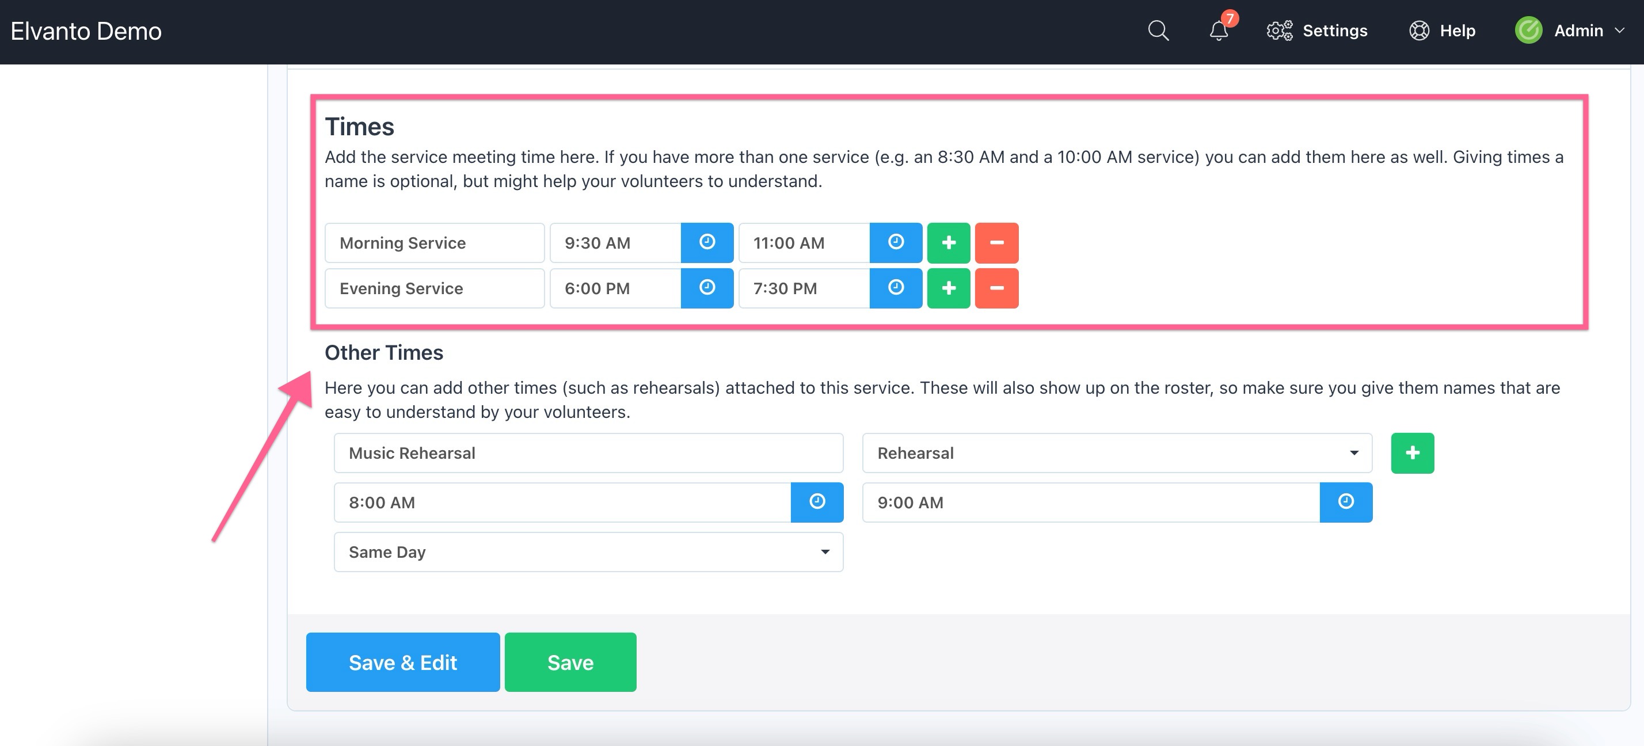The width and height of the screenshot is (1644, 746).
Task: Edit the 8:00 AM rehearsal start field
Action: coord(562,502)
